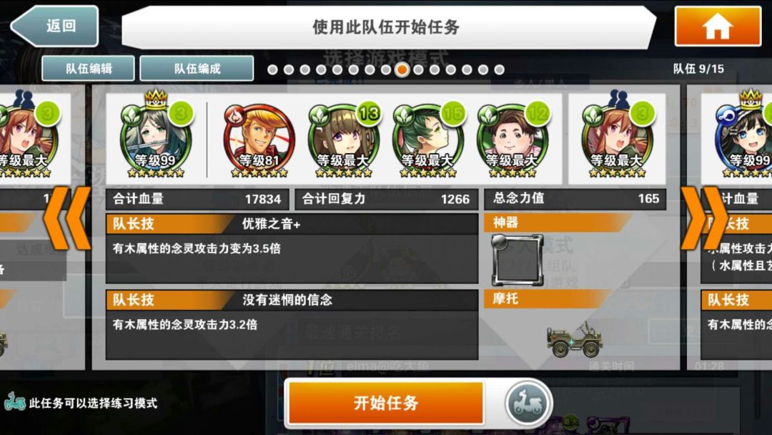Open the 队伍编辑 team edit tab

click(x=89, y=69)
